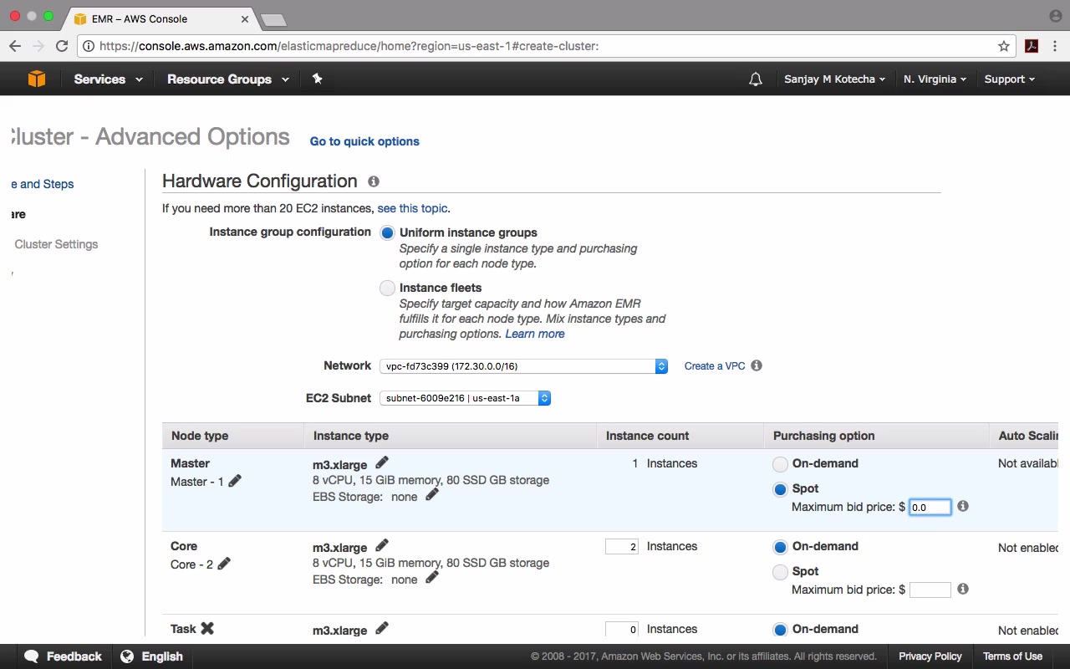Open the Services menu
The width and height of the screenshot is (1070, 669).
pos(108,79)
